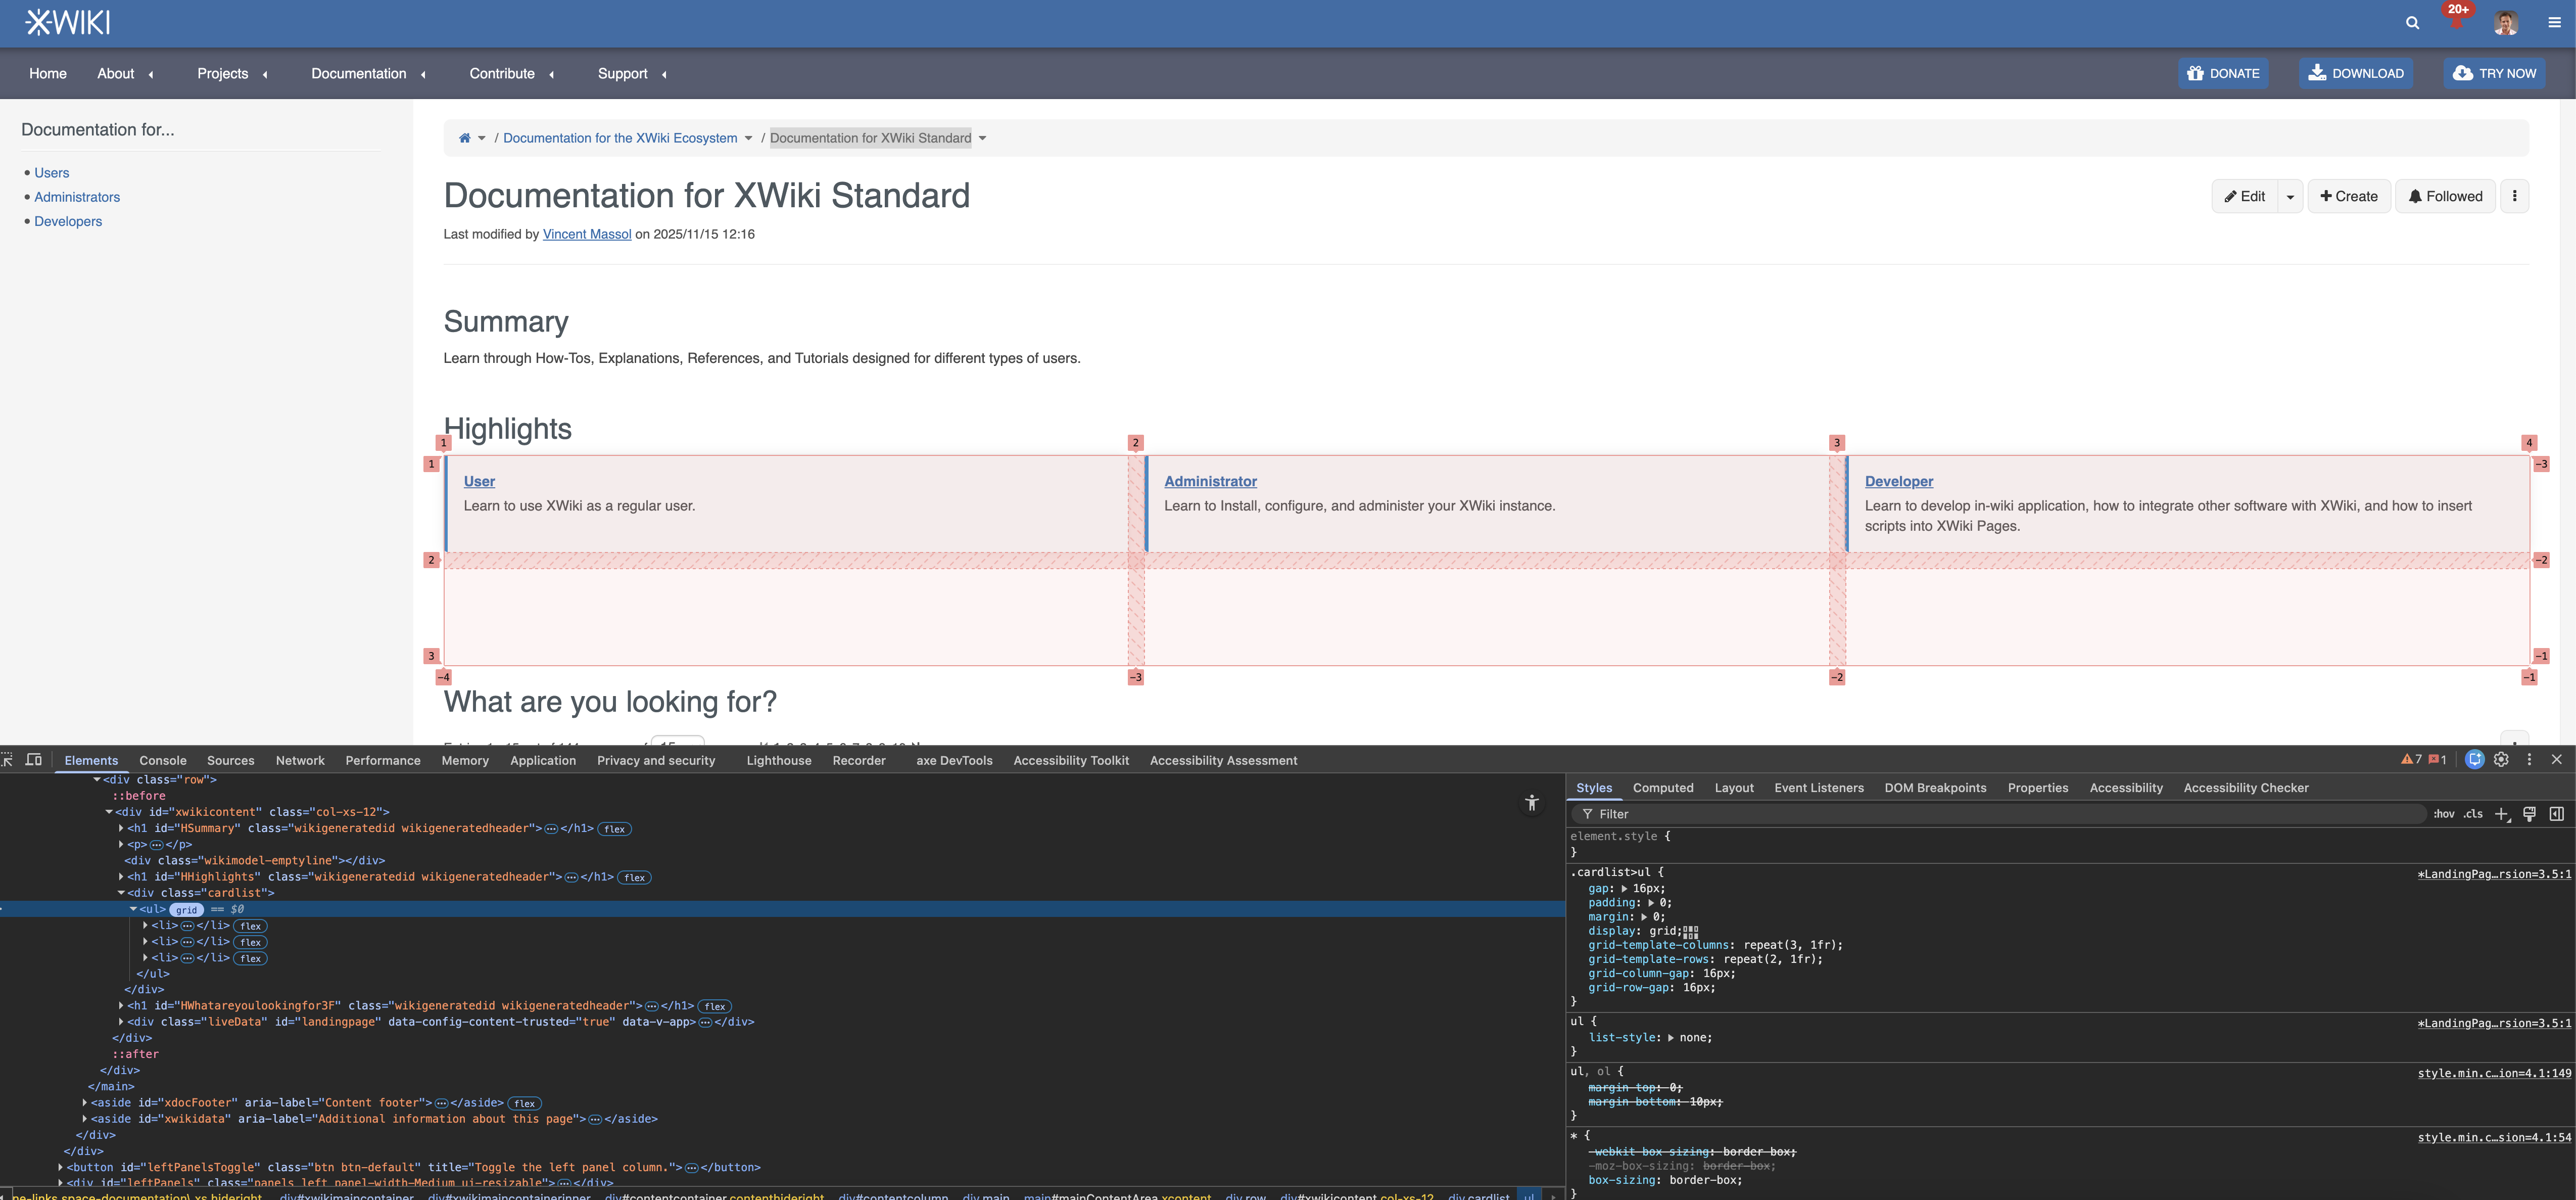Open the Console tab in DevTools
The width and height of the screenshot is (2576, 1200).
(163, 761)
